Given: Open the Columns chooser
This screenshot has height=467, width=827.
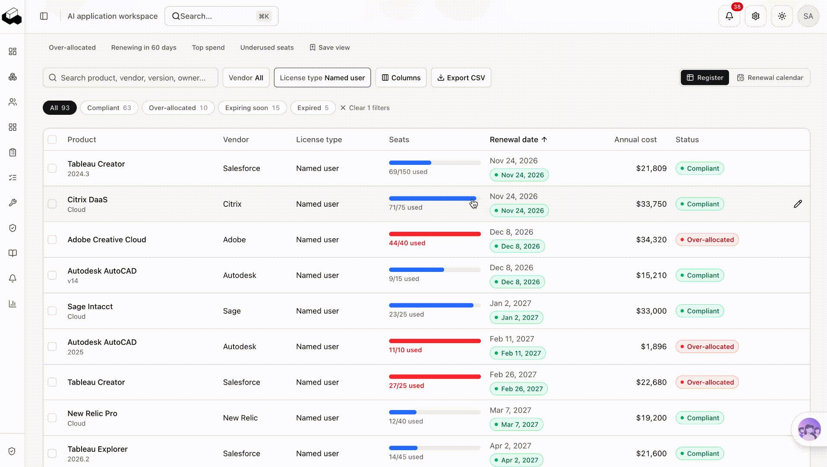Looking at the screenshot, I should point(401,78).
